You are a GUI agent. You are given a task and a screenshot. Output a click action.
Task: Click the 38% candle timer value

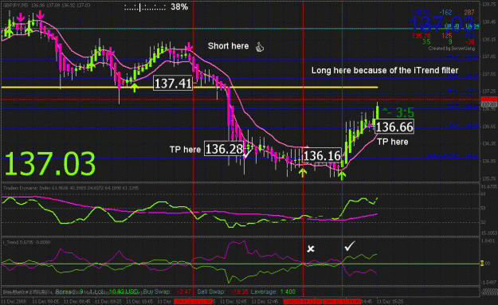coord(179,6)
